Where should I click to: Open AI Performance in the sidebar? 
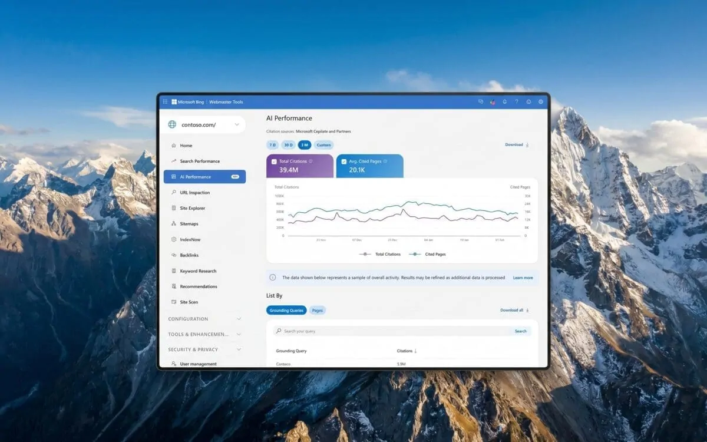(204, 177)
